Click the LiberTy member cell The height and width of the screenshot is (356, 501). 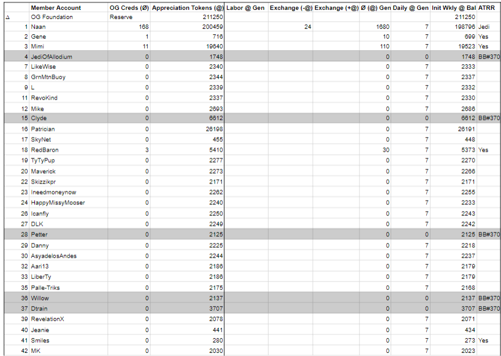(69, 277)
